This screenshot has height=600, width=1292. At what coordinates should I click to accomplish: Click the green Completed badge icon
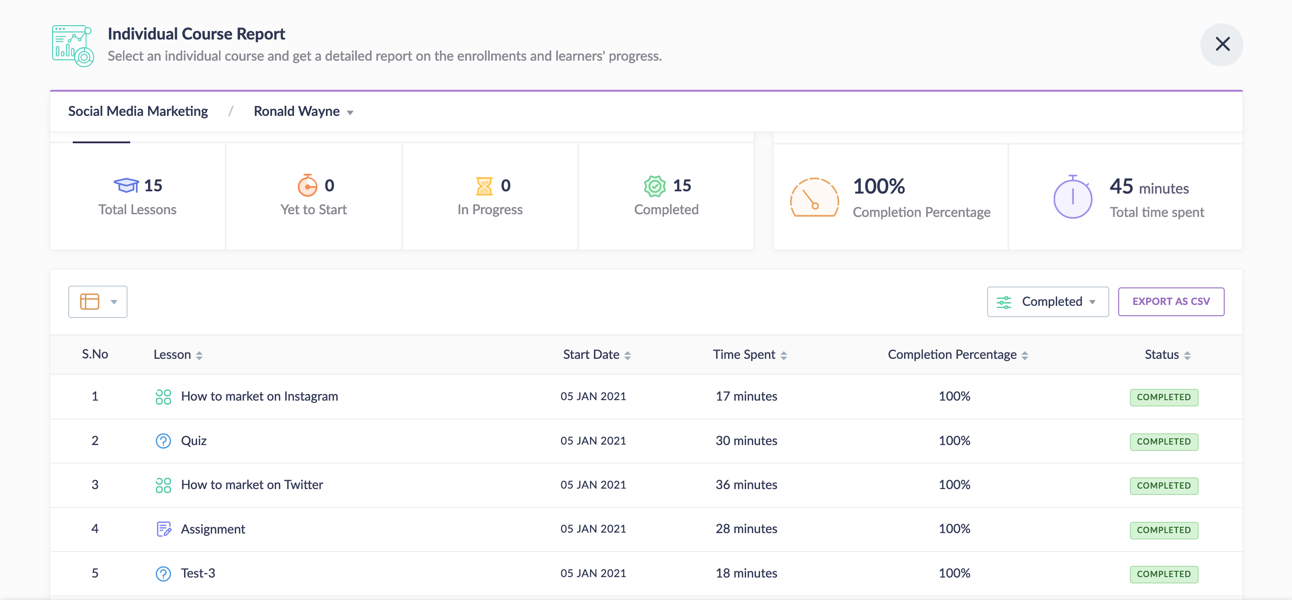click(655, 185)
